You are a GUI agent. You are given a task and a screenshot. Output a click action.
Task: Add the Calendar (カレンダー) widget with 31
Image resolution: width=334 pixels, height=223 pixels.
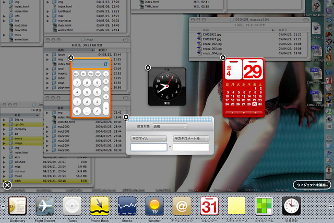(209, 206)
